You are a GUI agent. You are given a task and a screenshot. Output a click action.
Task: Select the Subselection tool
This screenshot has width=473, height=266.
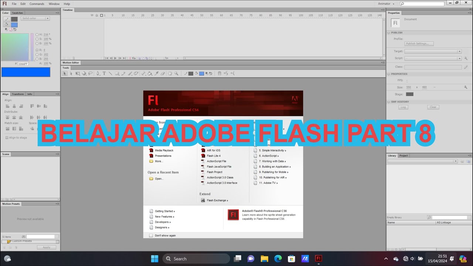(x=71, y=74)
